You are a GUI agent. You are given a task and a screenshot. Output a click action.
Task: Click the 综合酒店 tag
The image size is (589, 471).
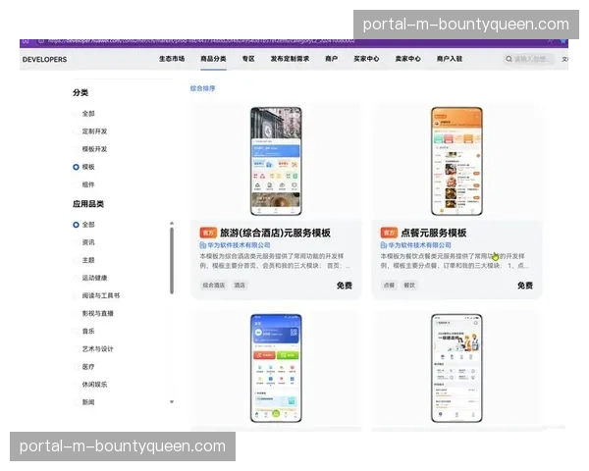pyautogui.click(x=213, y=286)
